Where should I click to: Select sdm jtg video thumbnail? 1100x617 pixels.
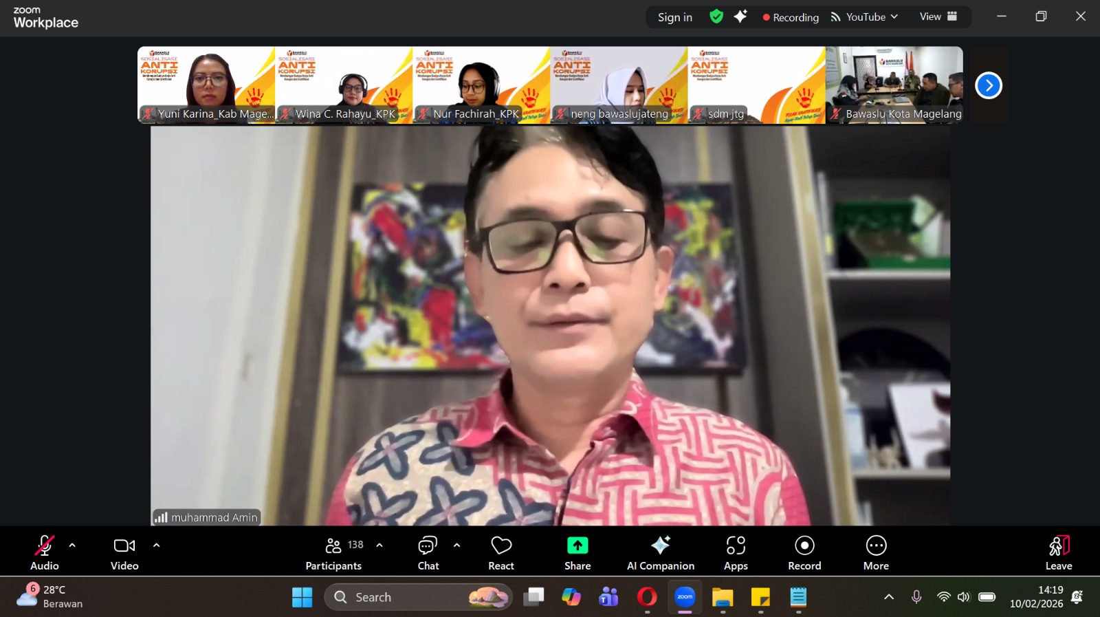[756, 85]
